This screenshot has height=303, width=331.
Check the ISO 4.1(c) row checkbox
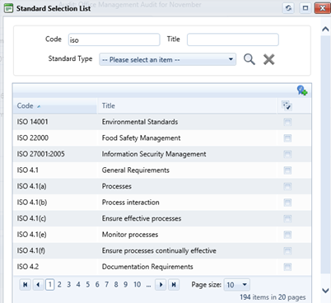[287, 219]
